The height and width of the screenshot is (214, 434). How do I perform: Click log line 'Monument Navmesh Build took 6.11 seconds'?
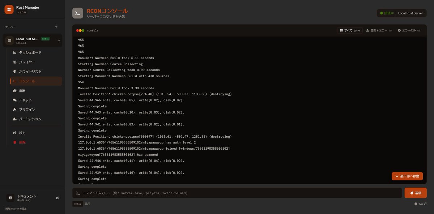click(116, 58)
